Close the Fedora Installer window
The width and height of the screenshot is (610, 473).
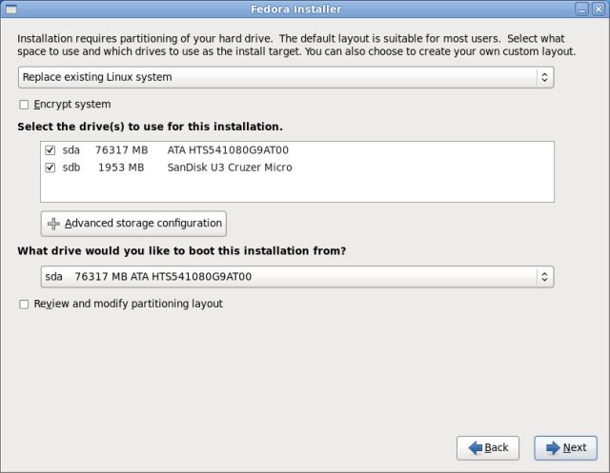click(x=598, y=9)
